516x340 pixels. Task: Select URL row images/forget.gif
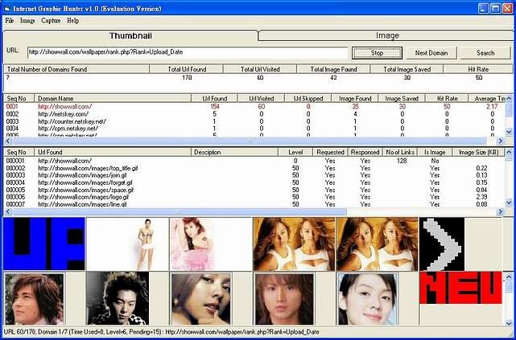[x=254, y=182]
